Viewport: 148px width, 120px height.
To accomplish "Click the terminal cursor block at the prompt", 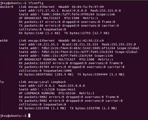I will pos(29,116).
